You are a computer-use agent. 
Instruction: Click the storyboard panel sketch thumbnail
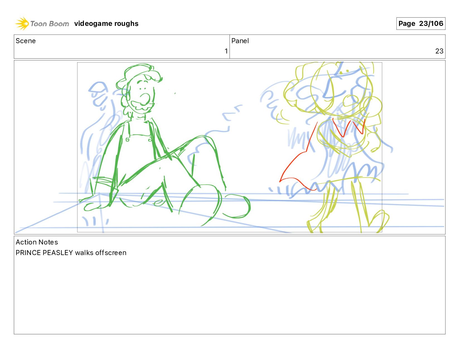pyautogui.click(x=229, y=147)
